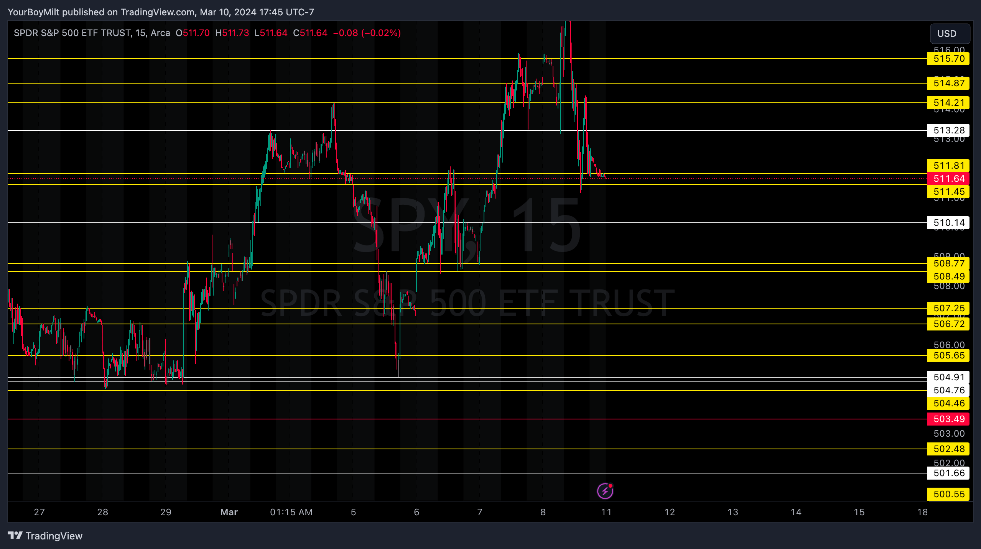The height and width of the screenshot is (549, 981).
Task: Open the USD currency selector
Action: click(x=950, y=34)
